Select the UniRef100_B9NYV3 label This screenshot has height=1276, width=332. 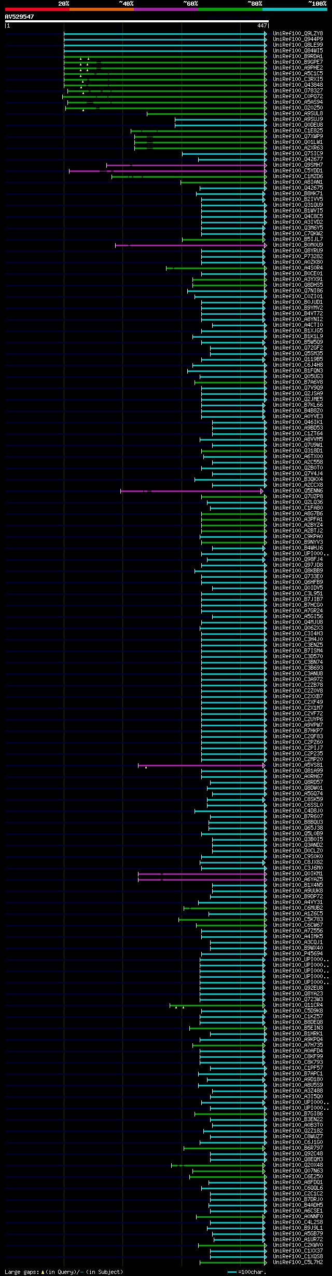pos(298,542)
